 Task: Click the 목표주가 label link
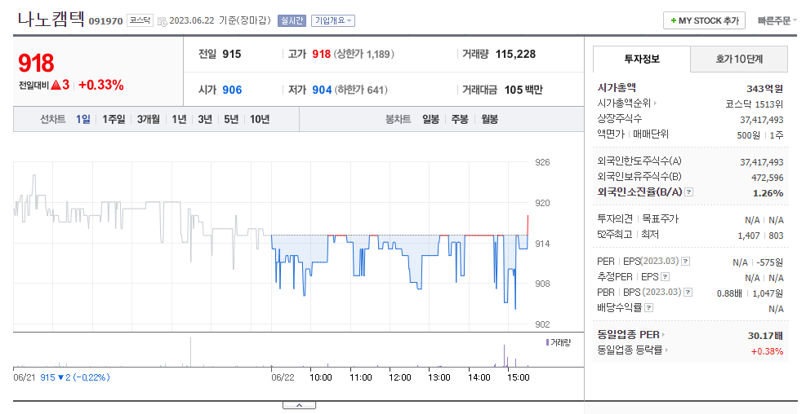[661, 219]
